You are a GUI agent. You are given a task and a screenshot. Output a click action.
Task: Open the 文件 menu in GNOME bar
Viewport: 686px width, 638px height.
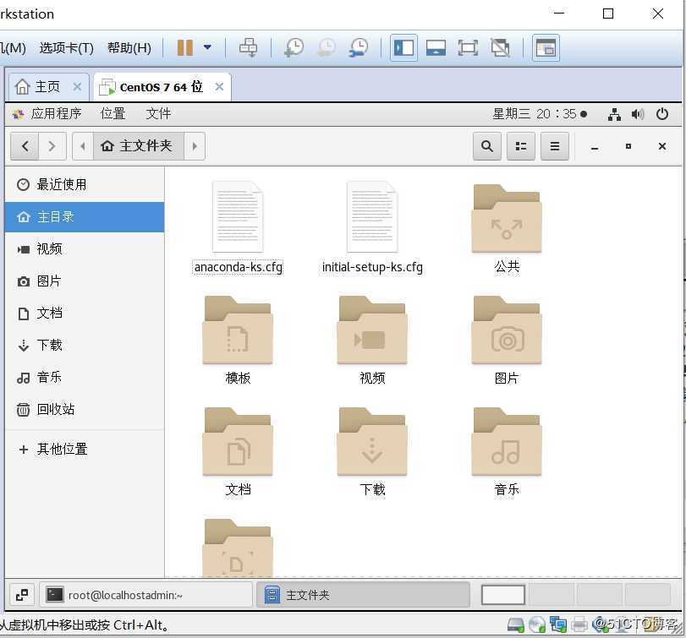click(158, 113)
